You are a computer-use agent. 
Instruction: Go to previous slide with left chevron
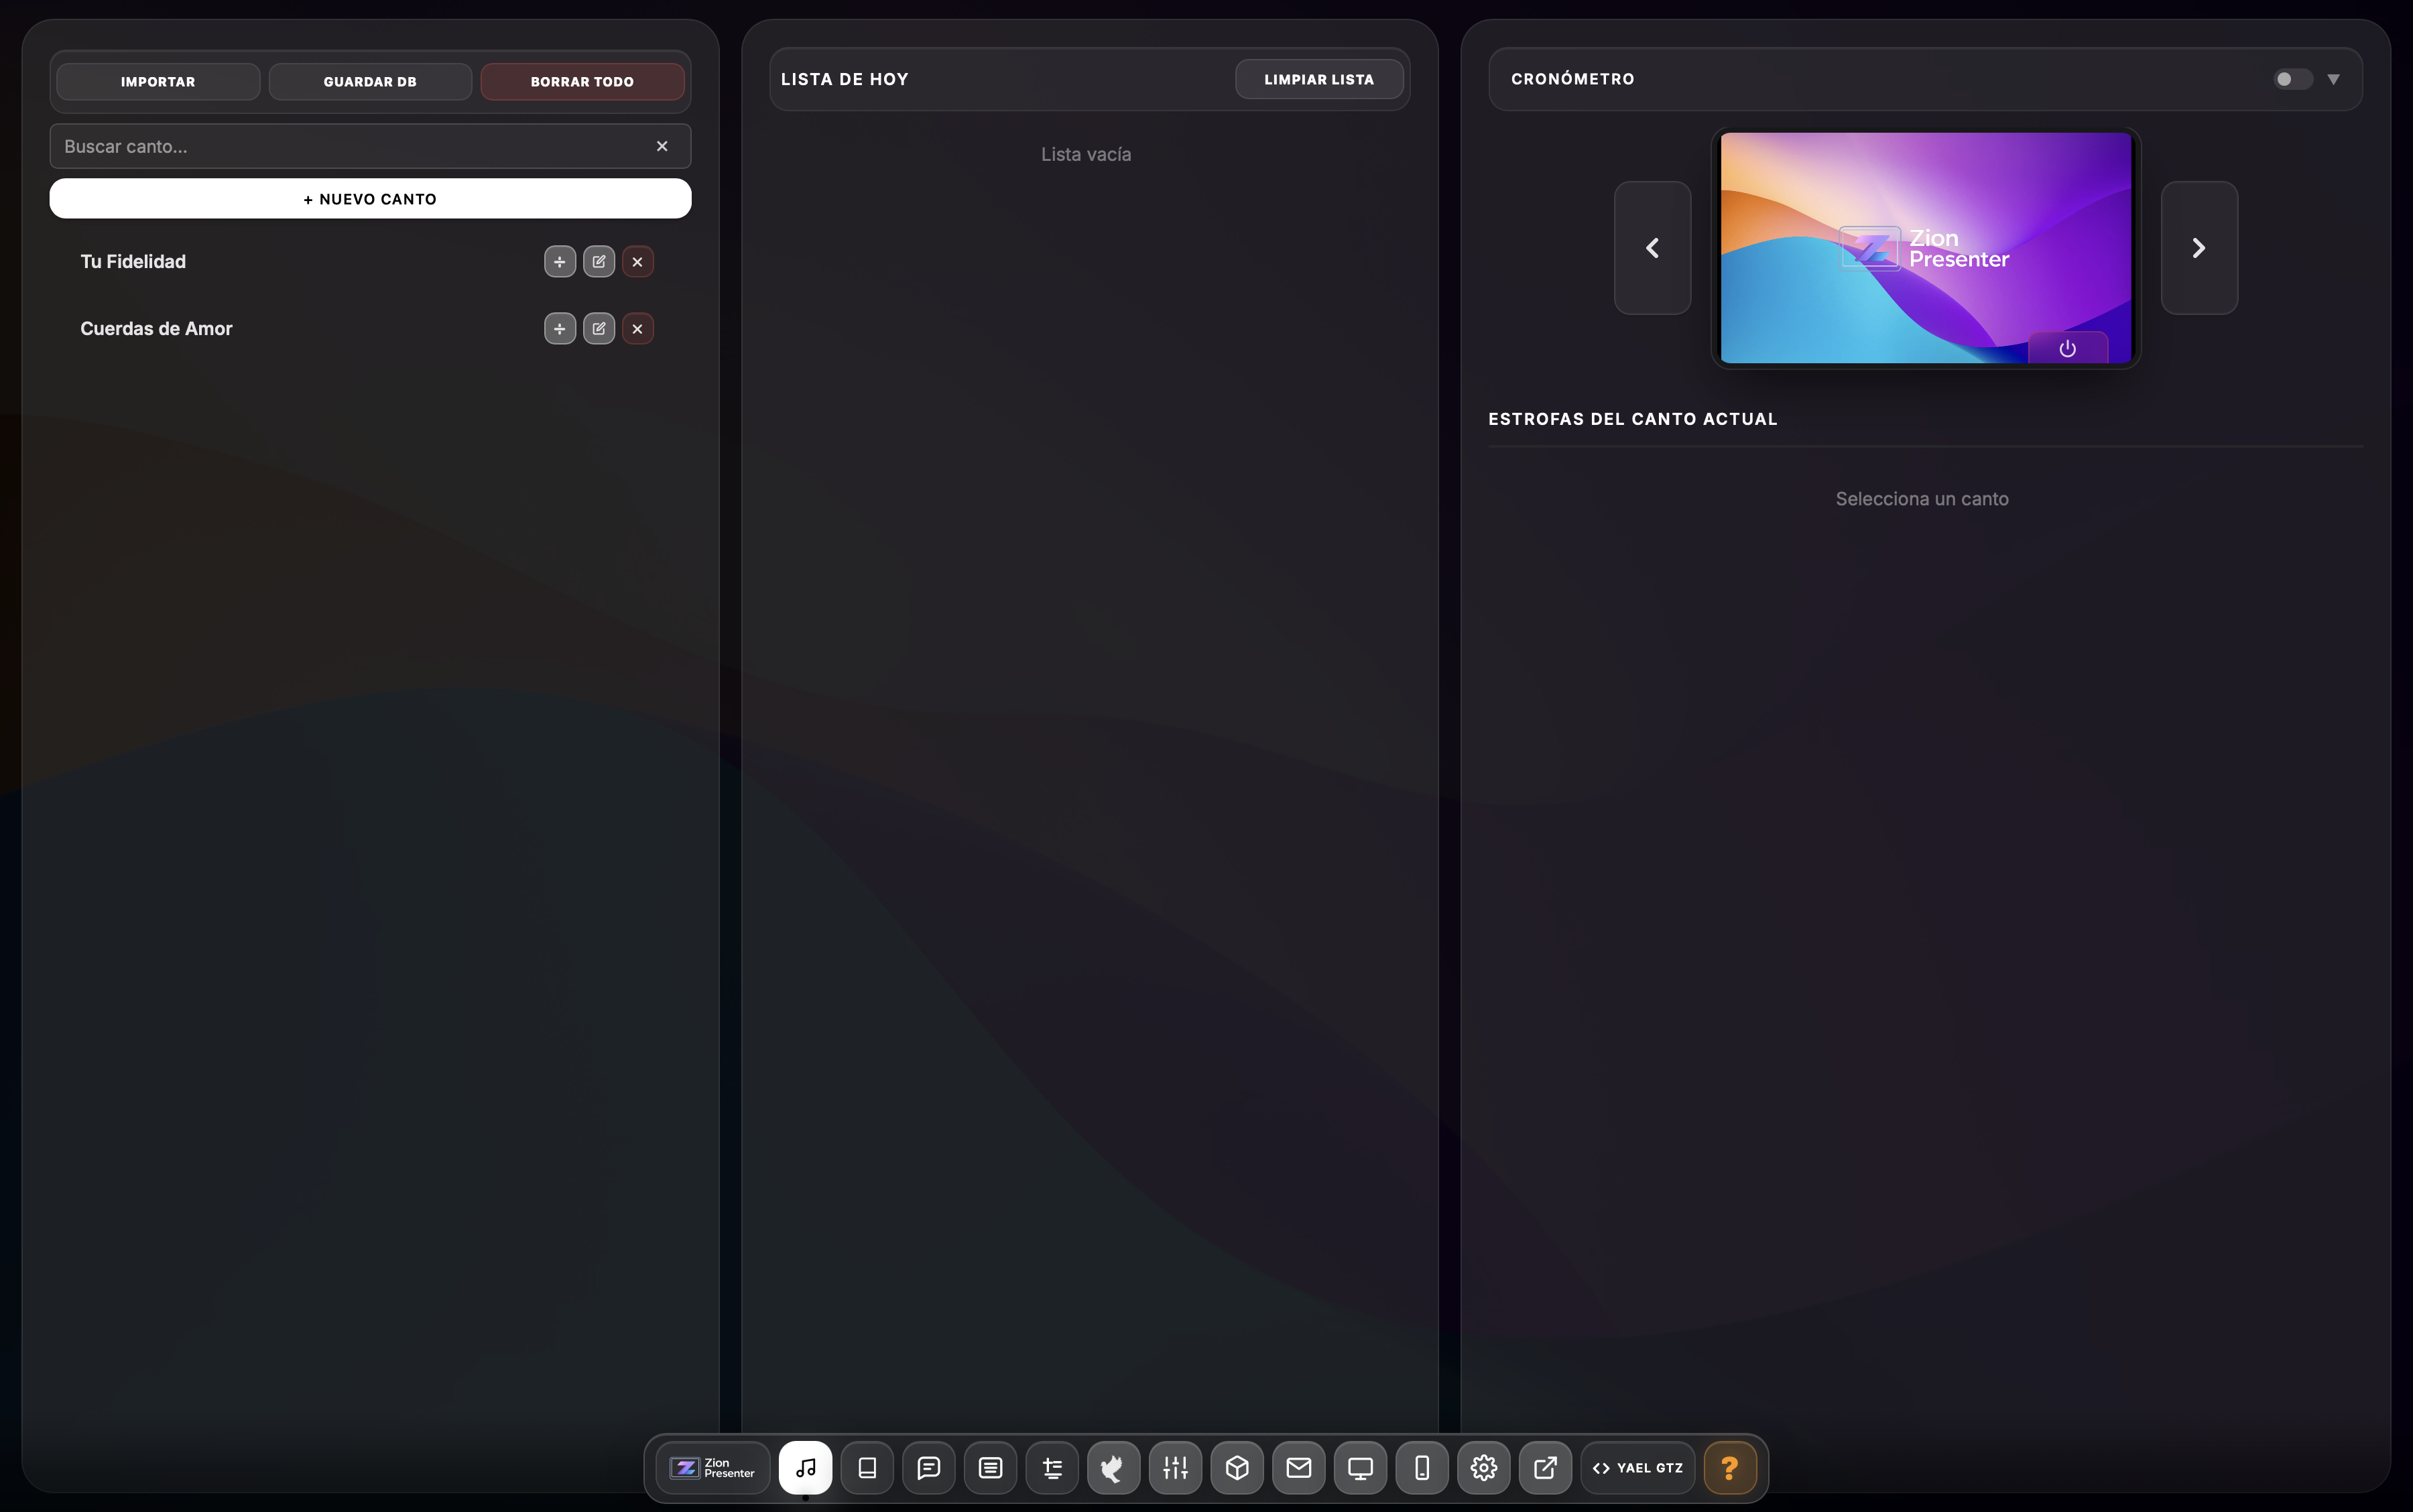pos(1653,247)
